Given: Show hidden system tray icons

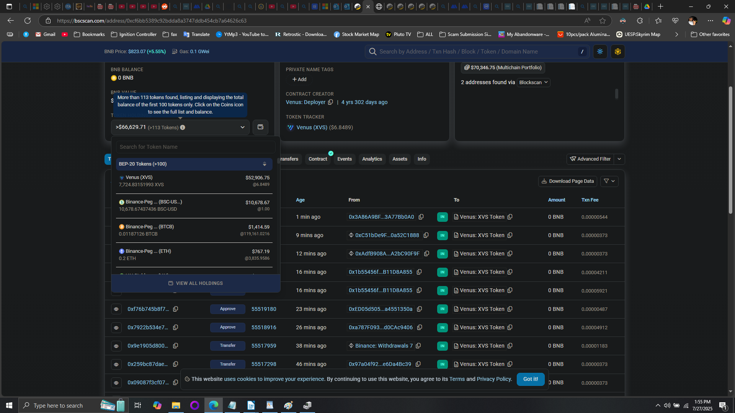Looking at the screenshot, I should point(658,405).
